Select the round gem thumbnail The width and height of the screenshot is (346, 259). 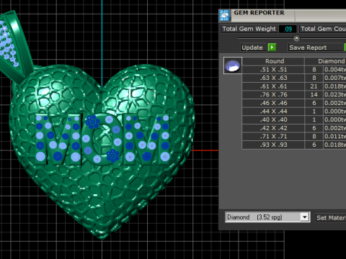click(233, 65)
